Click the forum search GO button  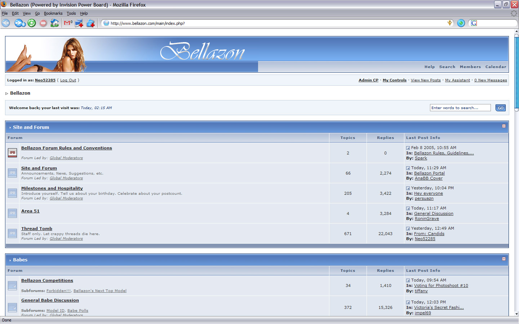coord(501,108)
